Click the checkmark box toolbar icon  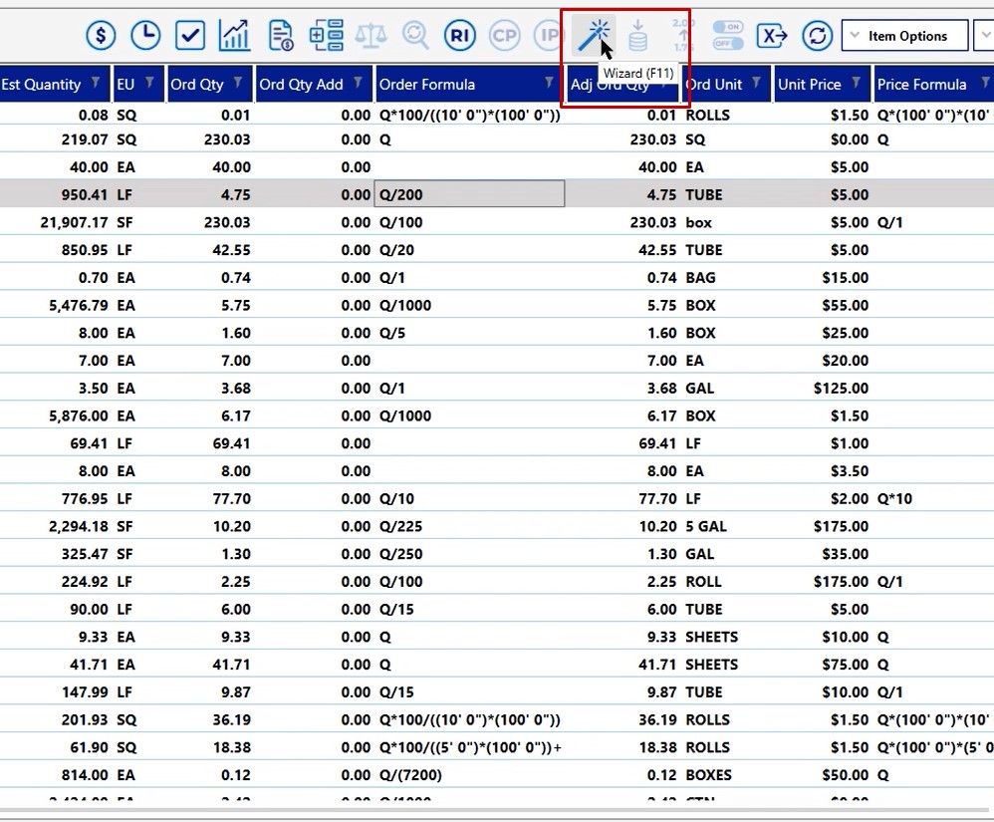[x=190, y=36]
